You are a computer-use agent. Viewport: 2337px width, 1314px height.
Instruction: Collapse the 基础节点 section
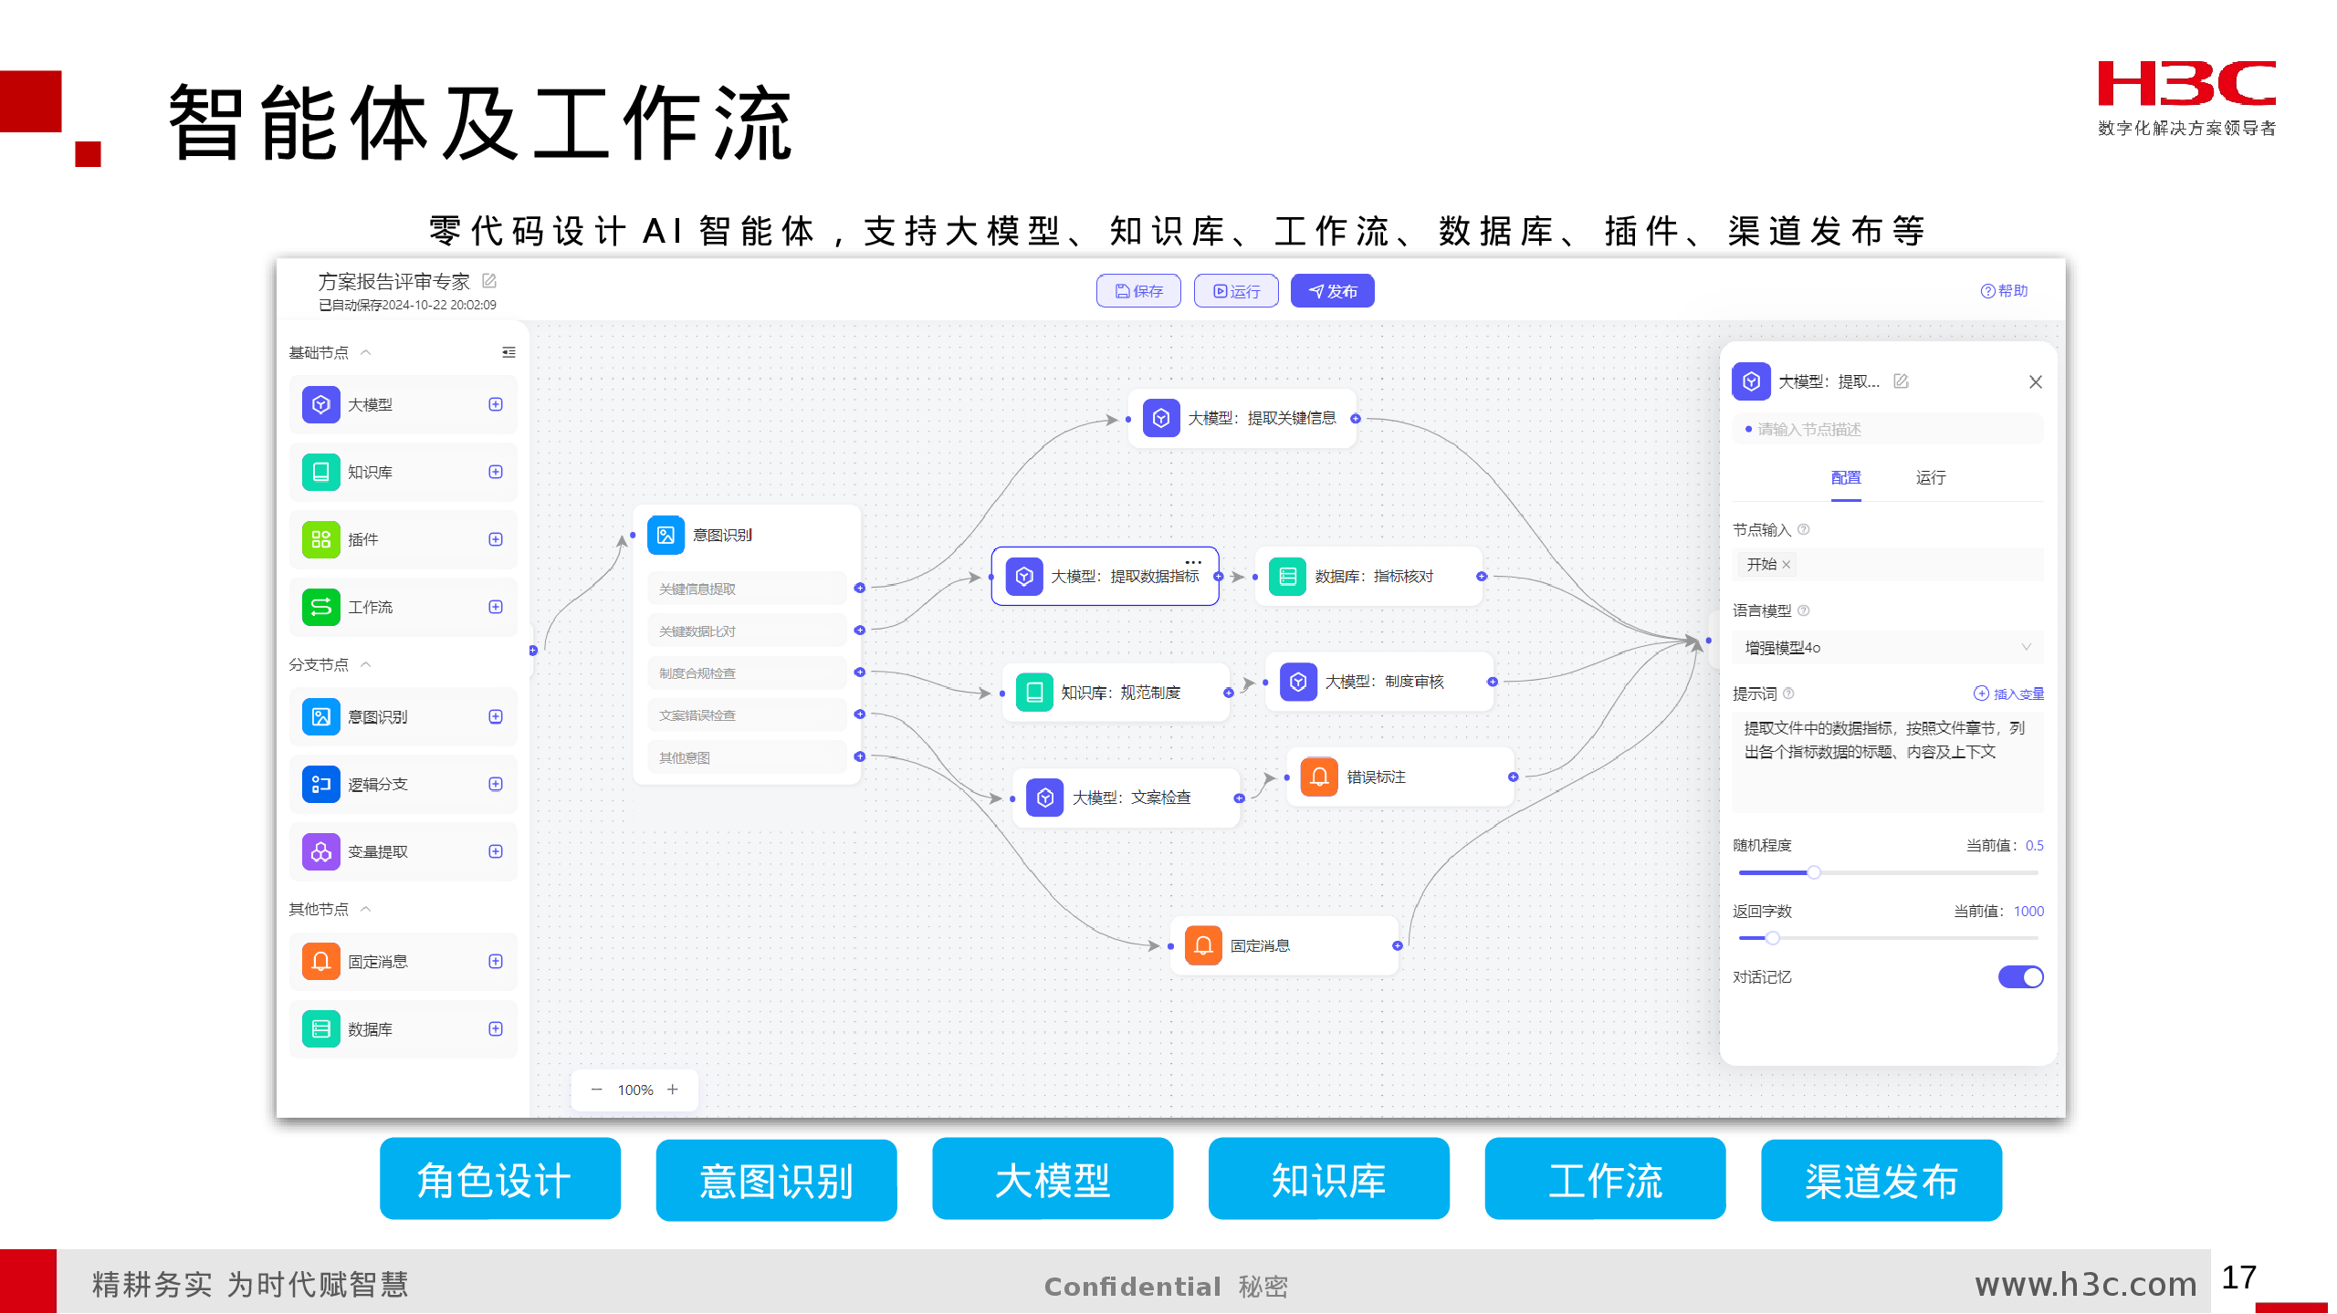click(x=366, y=352)
